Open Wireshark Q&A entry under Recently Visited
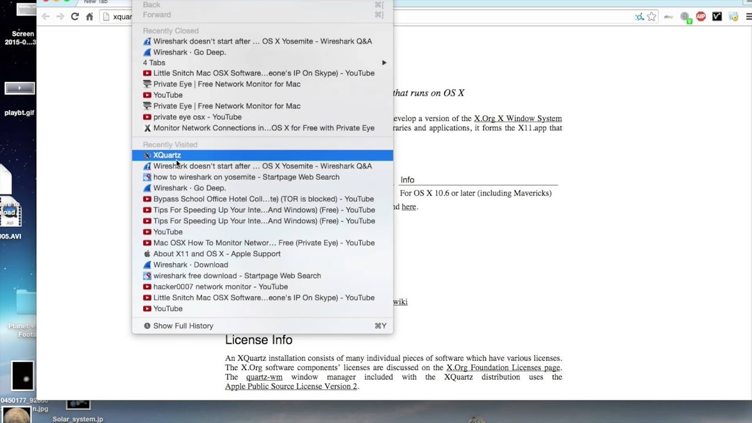752x423 pixels. [x=263, y=166]
